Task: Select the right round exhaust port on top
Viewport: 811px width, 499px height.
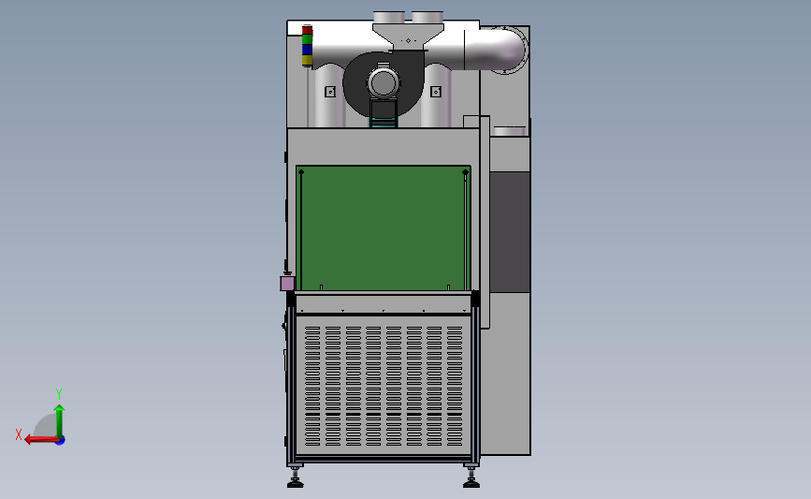Action: tap(427, 17)
